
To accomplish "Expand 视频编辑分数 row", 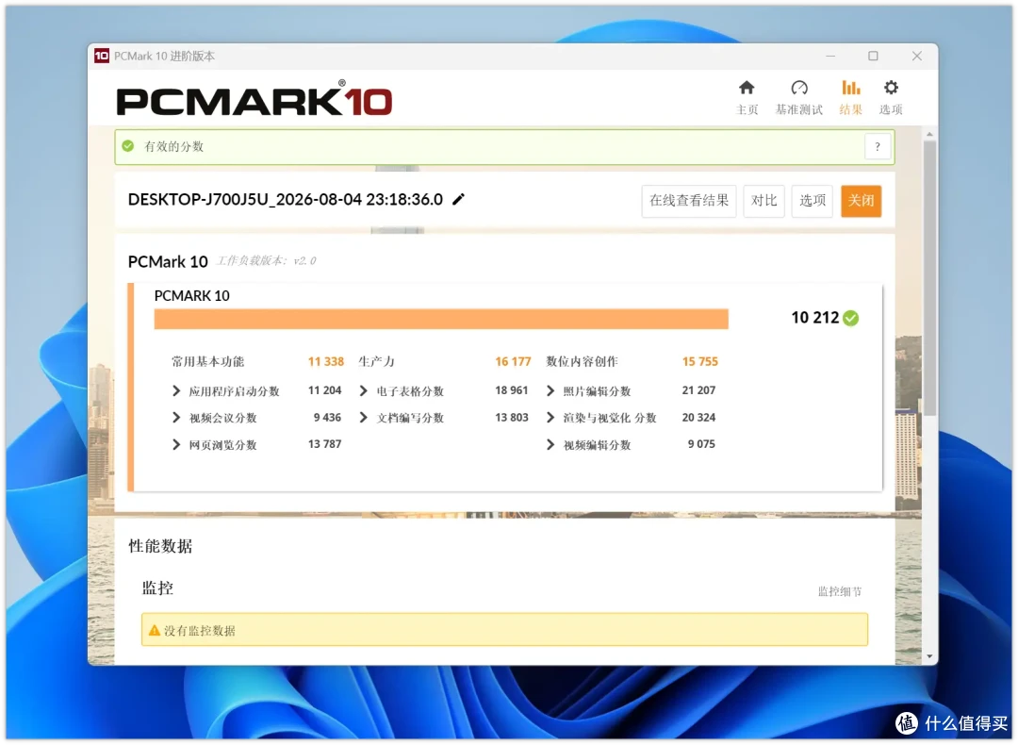I will click(550, 444).
